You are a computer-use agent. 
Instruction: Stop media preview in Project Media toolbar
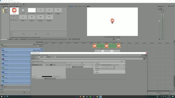16,7
